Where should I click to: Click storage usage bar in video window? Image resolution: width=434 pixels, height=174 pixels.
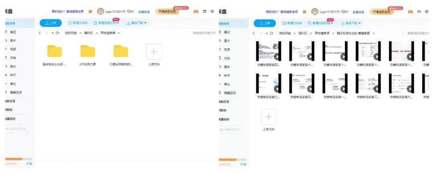(x=233, y=160)
